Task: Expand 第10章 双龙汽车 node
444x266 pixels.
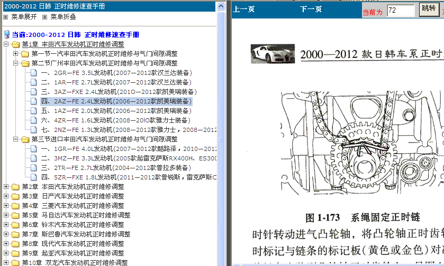Action: (6, 262)
